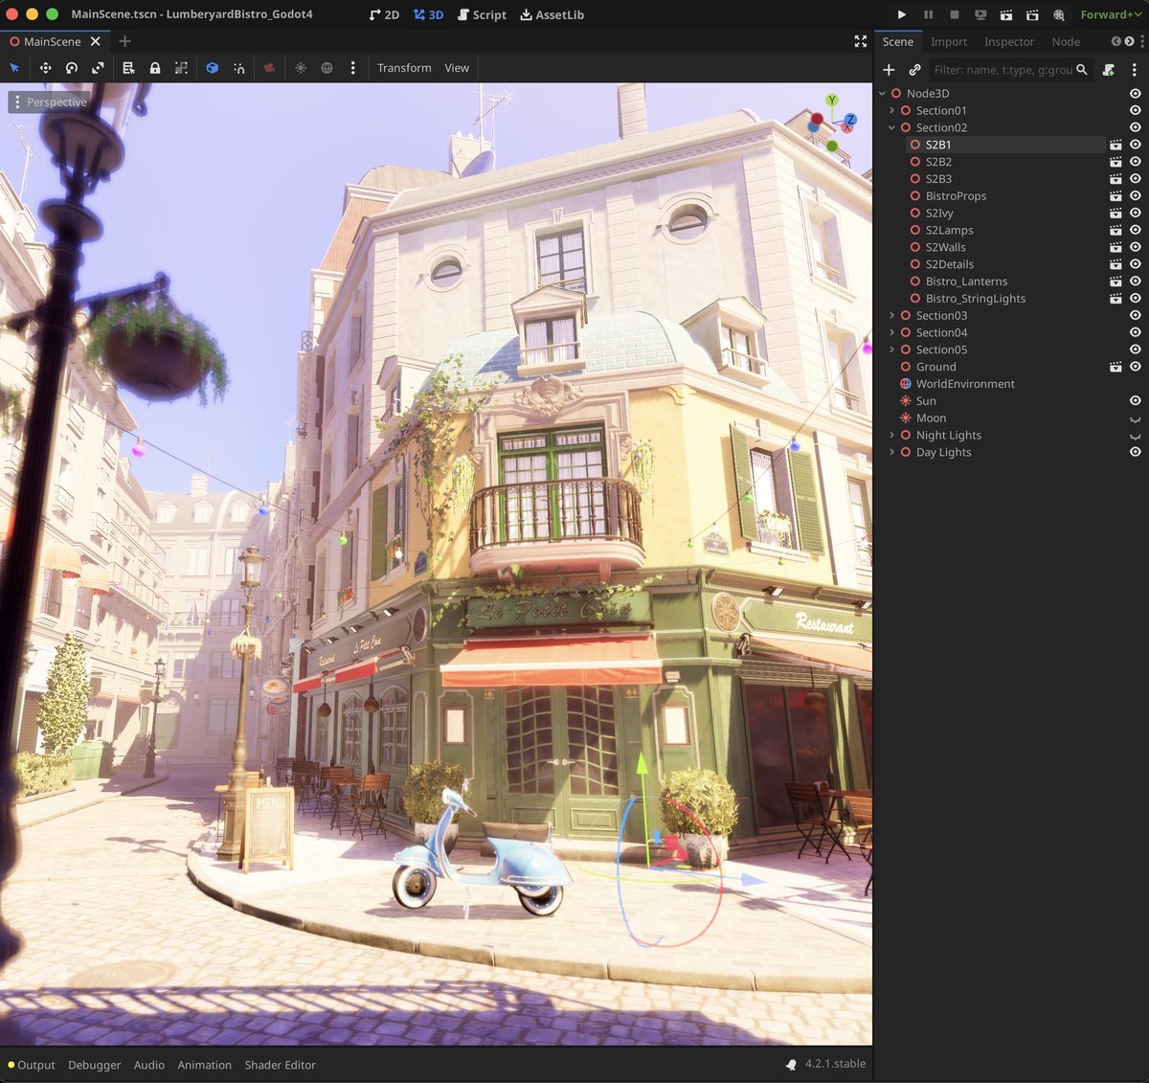Screen dimensions: 1149x1083
Task: Switch to the Inspector dock tab
Action: [x=1009, y=42]
